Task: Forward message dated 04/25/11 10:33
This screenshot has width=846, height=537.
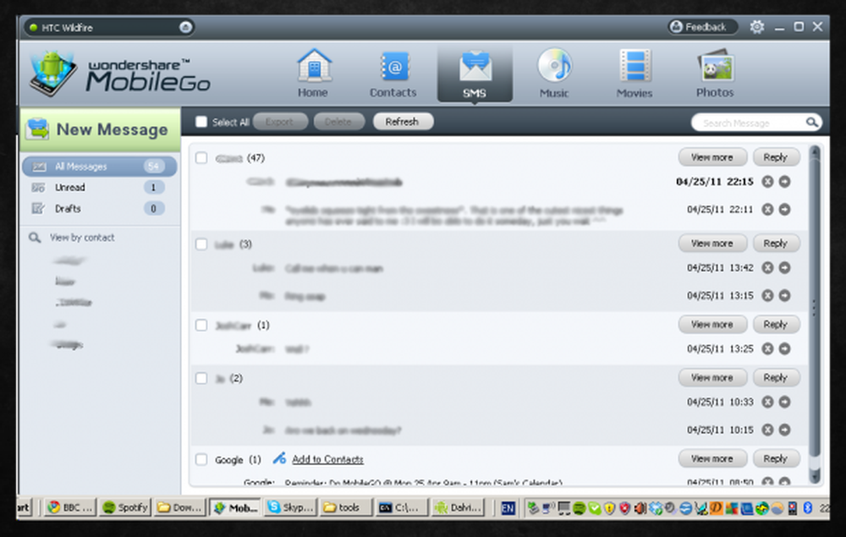Action: 785,403
